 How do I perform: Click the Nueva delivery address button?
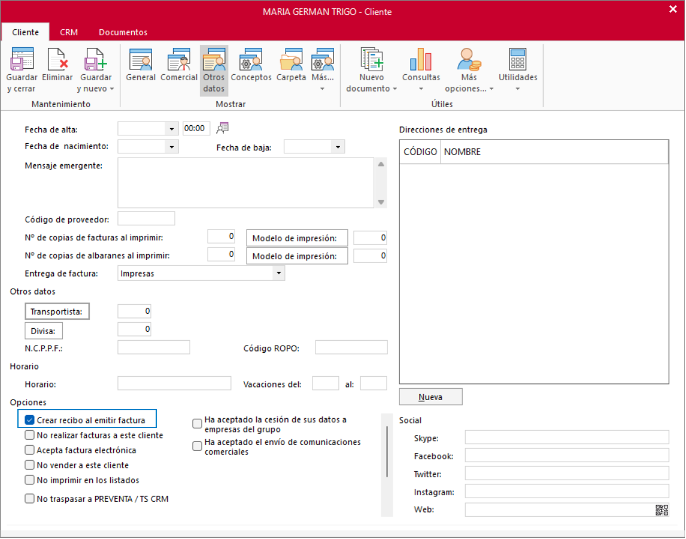pos(430,397)
